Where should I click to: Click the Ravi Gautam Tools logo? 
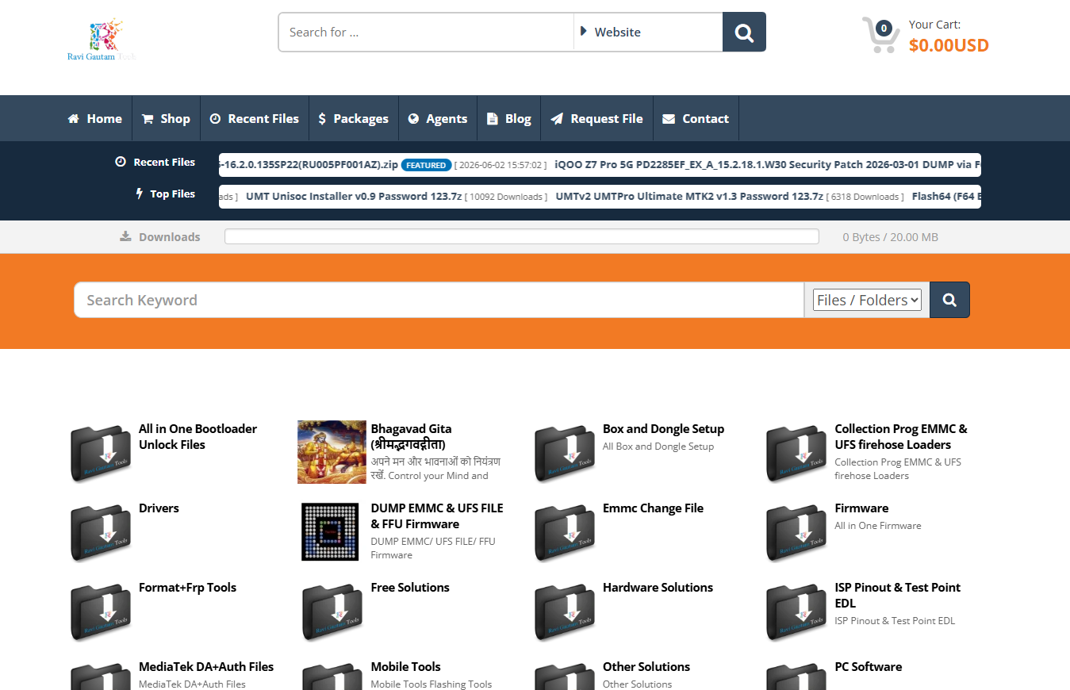click(x=102, y=40)
